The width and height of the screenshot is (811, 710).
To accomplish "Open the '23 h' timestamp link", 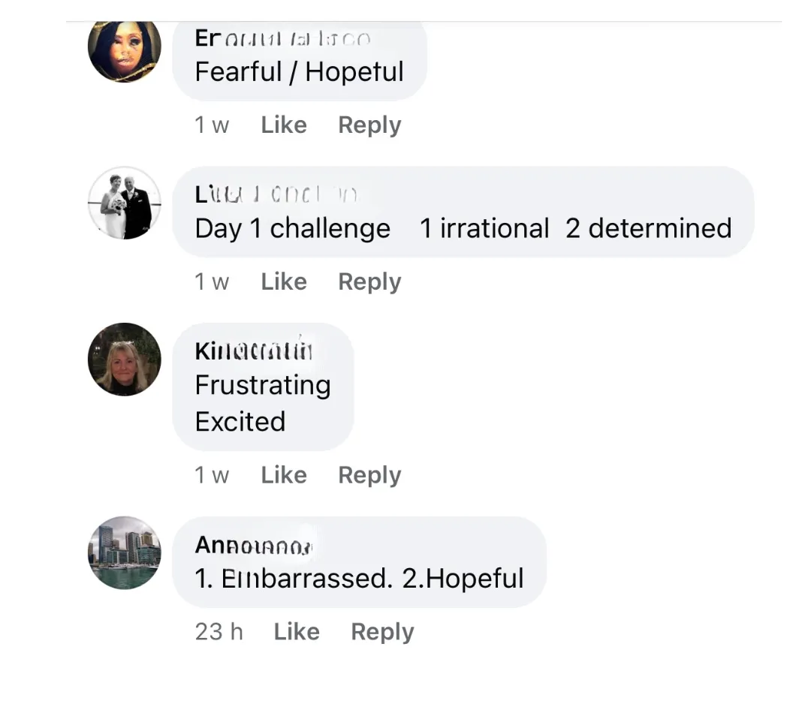I will pos(219,631).
